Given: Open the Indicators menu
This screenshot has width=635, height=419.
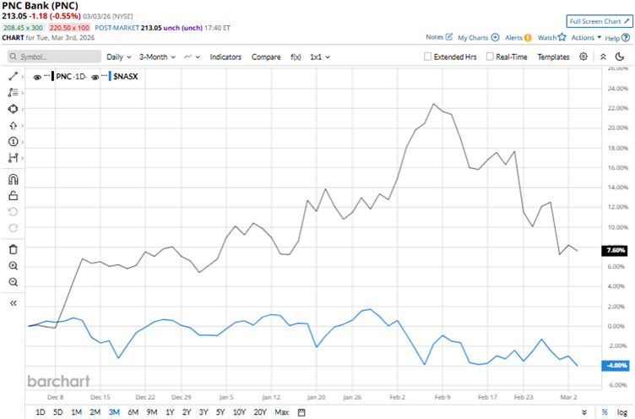Looking at the screenshot, I should coord(225,57).
